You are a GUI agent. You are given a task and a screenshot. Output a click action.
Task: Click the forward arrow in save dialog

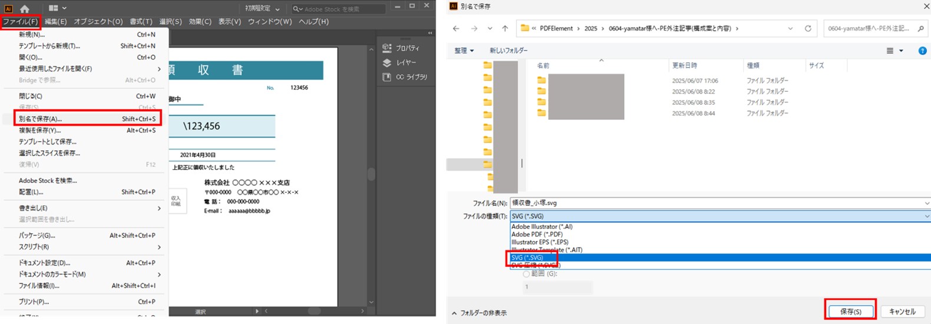(x=474, y=28)
